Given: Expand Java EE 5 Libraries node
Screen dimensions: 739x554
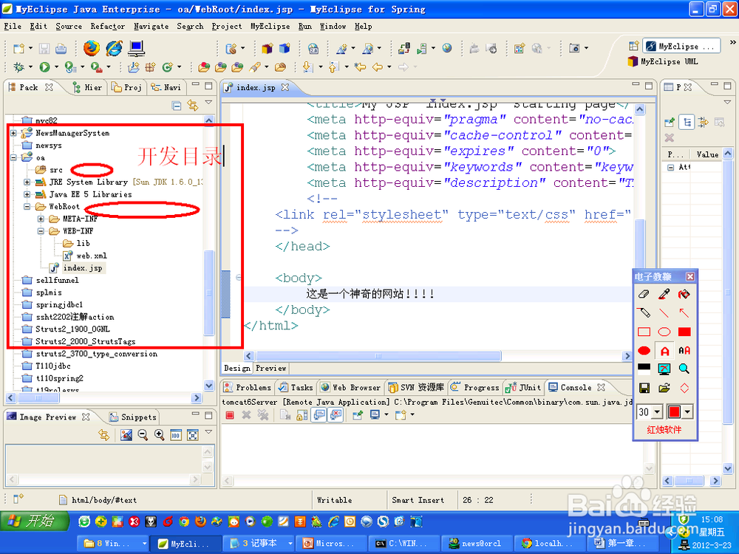Looking at the screenshot, I should tap(27, 194).
